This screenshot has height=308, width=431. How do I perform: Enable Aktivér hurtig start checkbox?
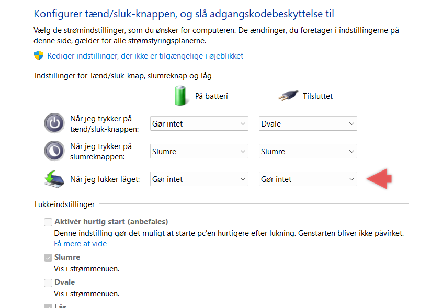coord(48,222)
